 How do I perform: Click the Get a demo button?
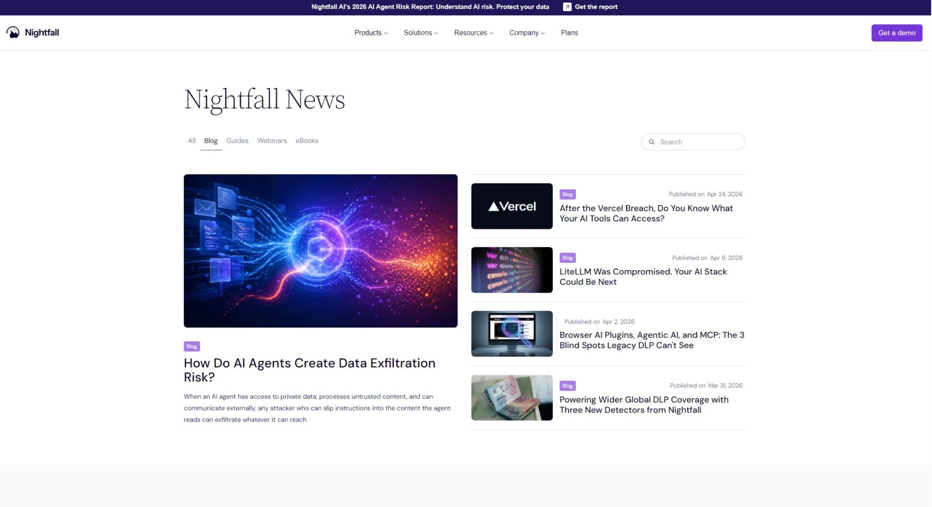897,33
